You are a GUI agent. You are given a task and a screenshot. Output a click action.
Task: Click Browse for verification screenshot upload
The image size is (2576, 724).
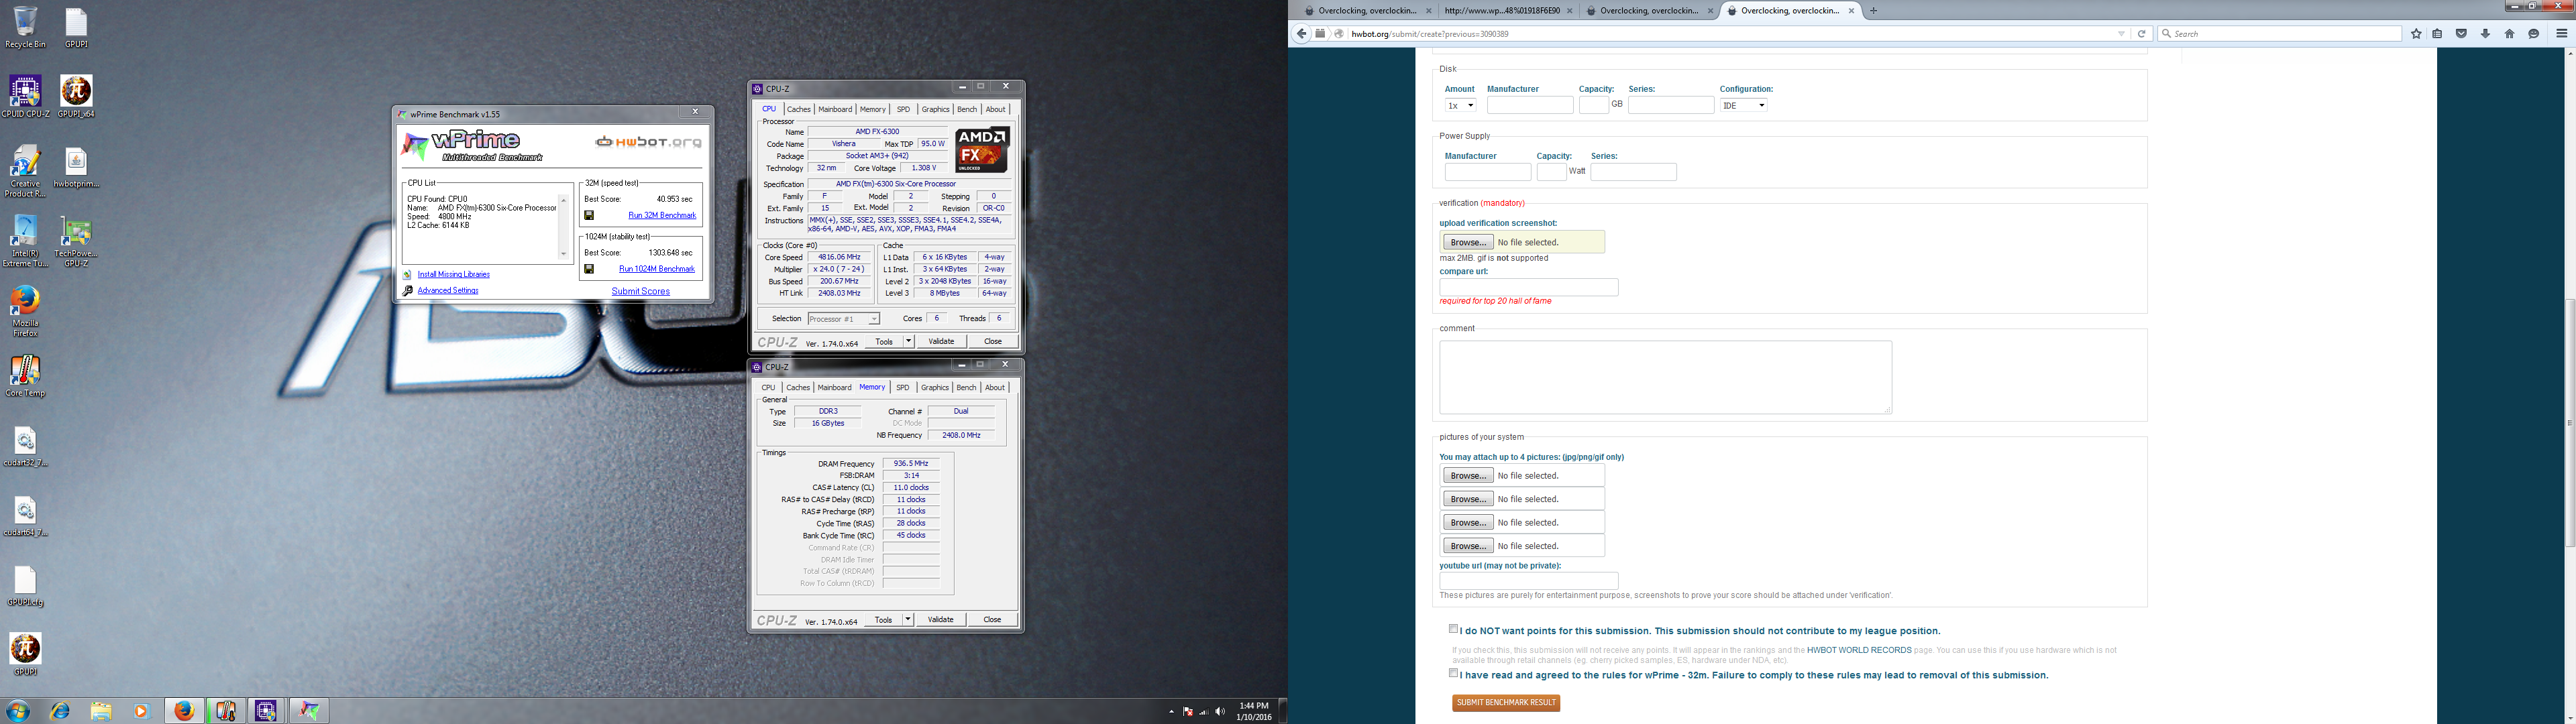pos(1468,242)
